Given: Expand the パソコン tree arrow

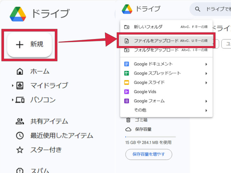Looking at the screenshot, I should 13,100.
